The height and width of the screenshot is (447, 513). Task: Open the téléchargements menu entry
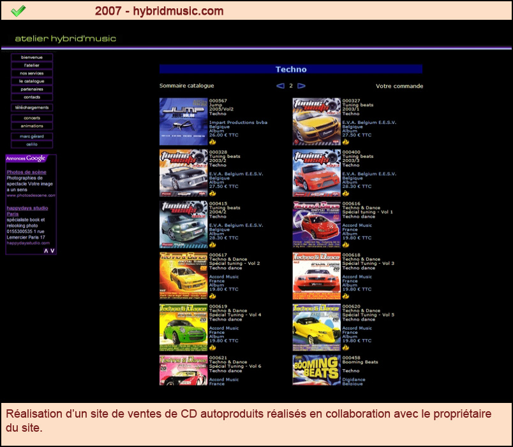tap(32, 107)
